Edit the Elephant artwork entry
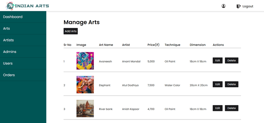 pyautogui.click(x=217, y=84)
